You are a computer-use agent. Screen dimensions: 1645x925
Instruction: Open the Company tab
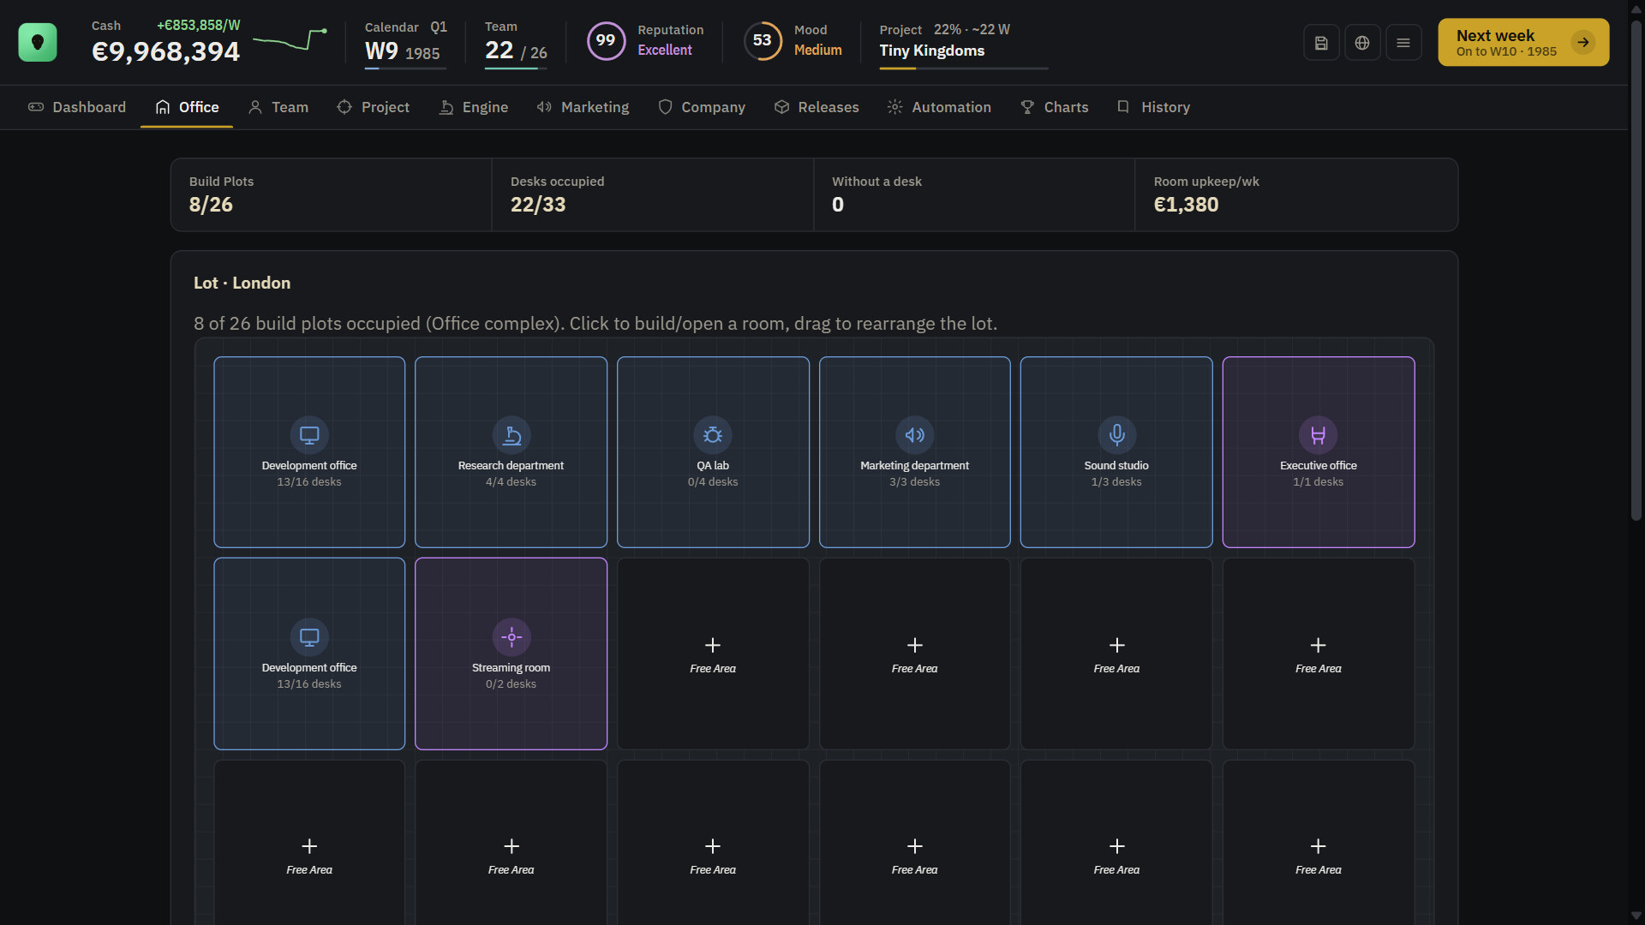[702, 107]
